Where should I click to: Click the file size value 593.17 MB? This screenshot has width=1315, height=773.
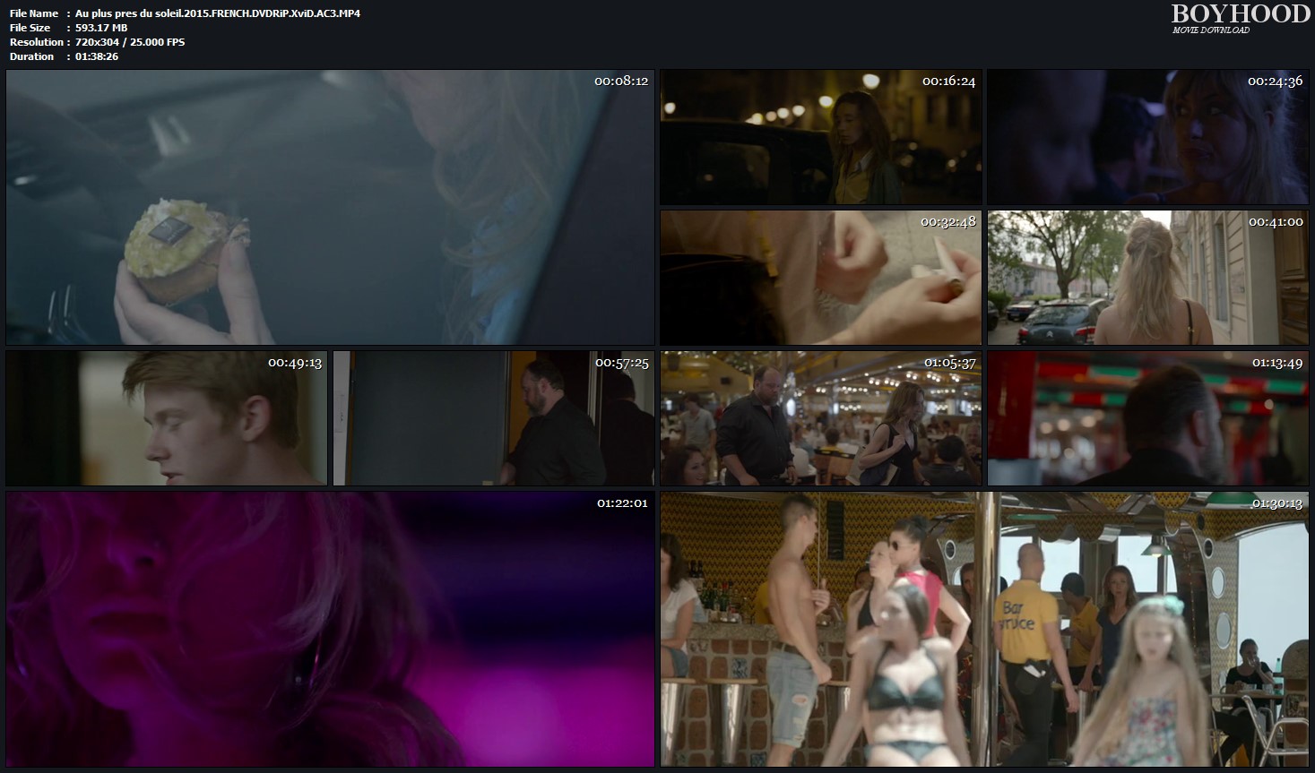(101, 28)
